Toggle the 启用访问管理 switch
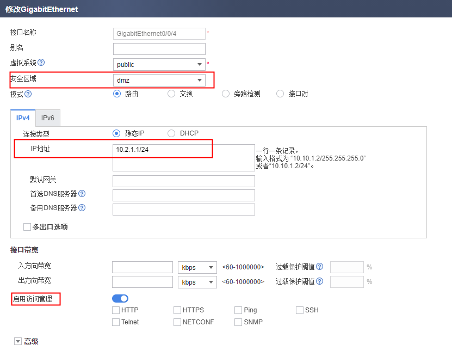The height and width of the screenshot is (357, 452). 120,298
